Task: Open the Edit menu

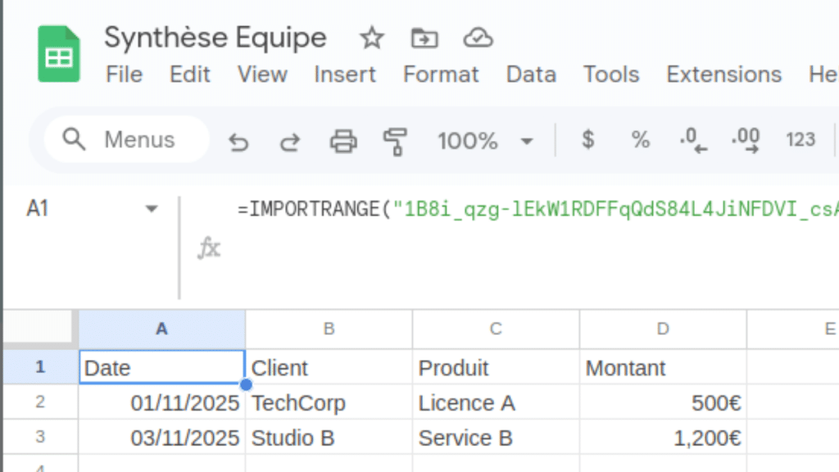Action: coord(189,75)
